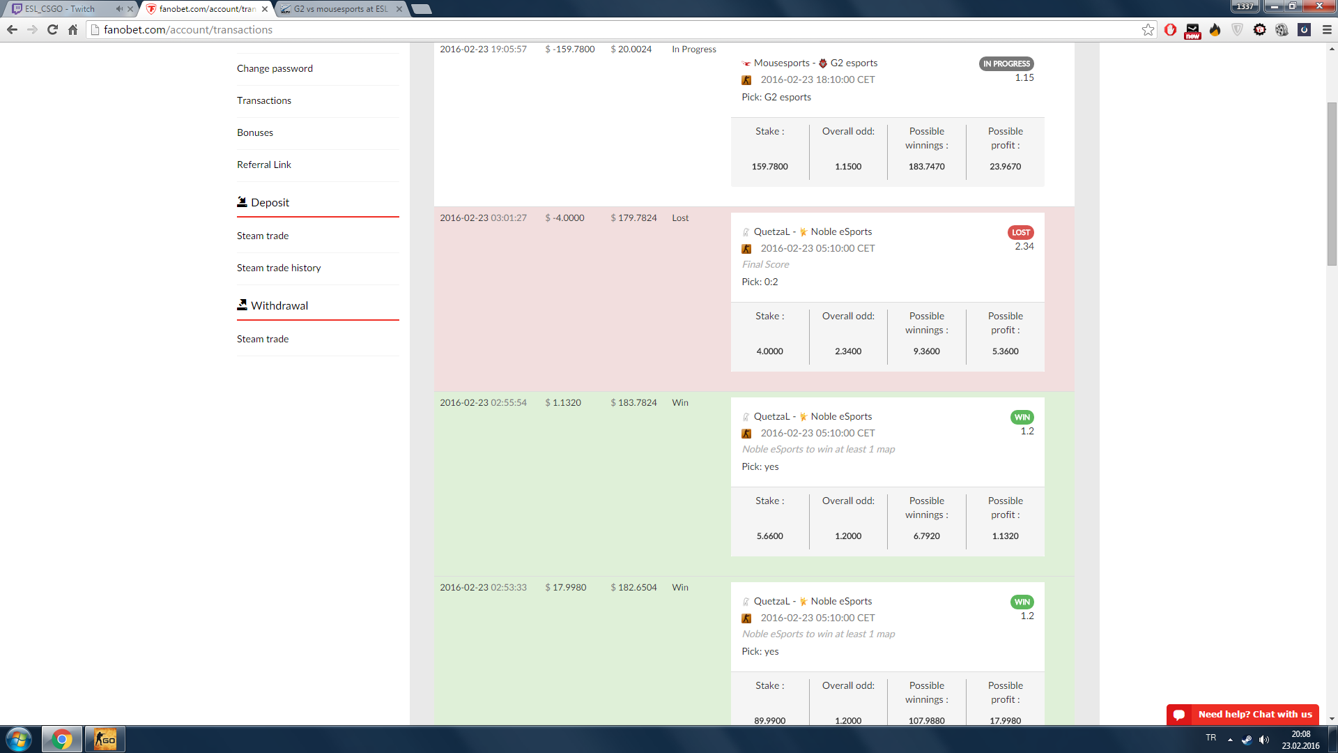
Task: Open the black gear extension icon
Action: point(1259,29)
